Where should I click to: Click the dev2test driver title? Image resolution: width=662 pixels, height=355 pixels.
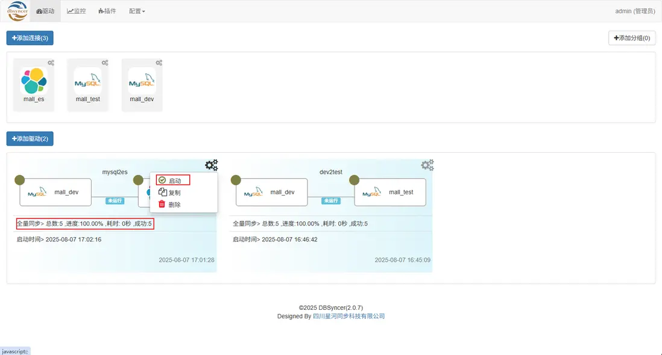(330, 172)
